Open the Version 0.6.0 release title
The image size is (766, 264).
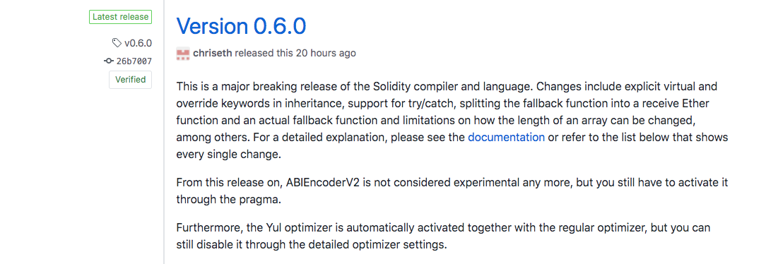pyautogui.click(x=241, y=26)
